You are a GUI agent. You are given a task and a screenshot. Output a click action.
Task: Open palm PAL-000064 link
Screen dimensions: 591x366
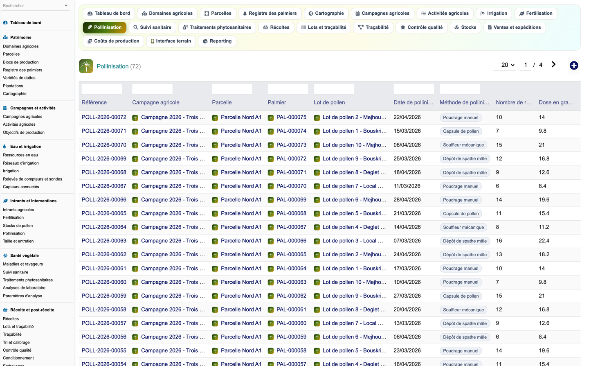[x=291, y=269]
